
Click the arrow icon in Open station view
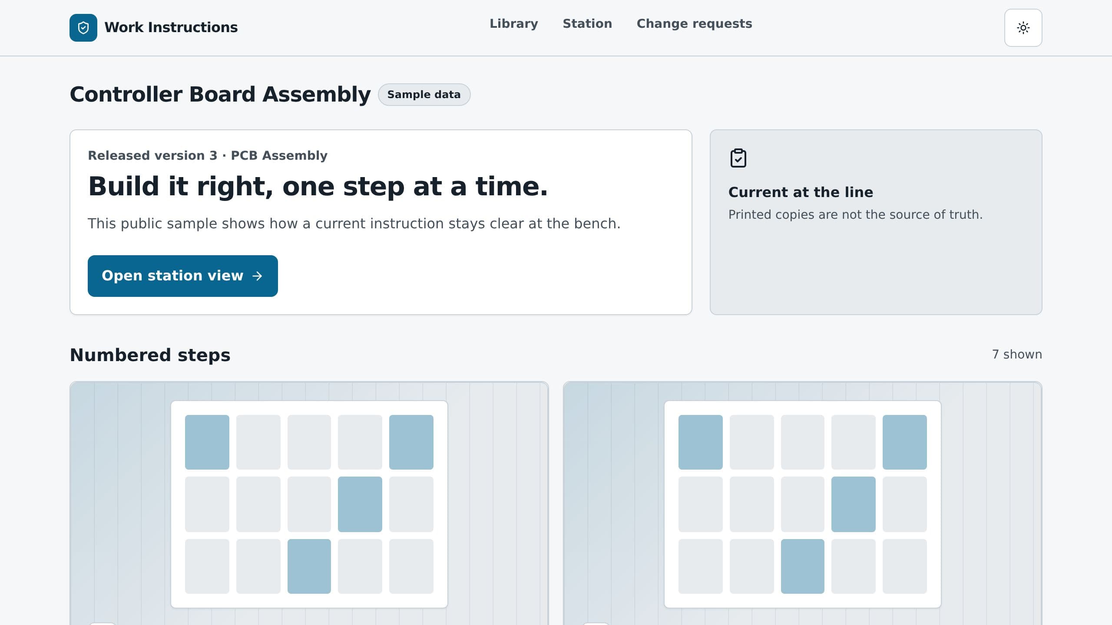coord(257,276)
